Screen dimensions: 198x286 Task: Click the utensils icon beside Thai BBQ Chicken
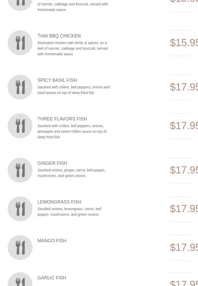pos(20,43)
